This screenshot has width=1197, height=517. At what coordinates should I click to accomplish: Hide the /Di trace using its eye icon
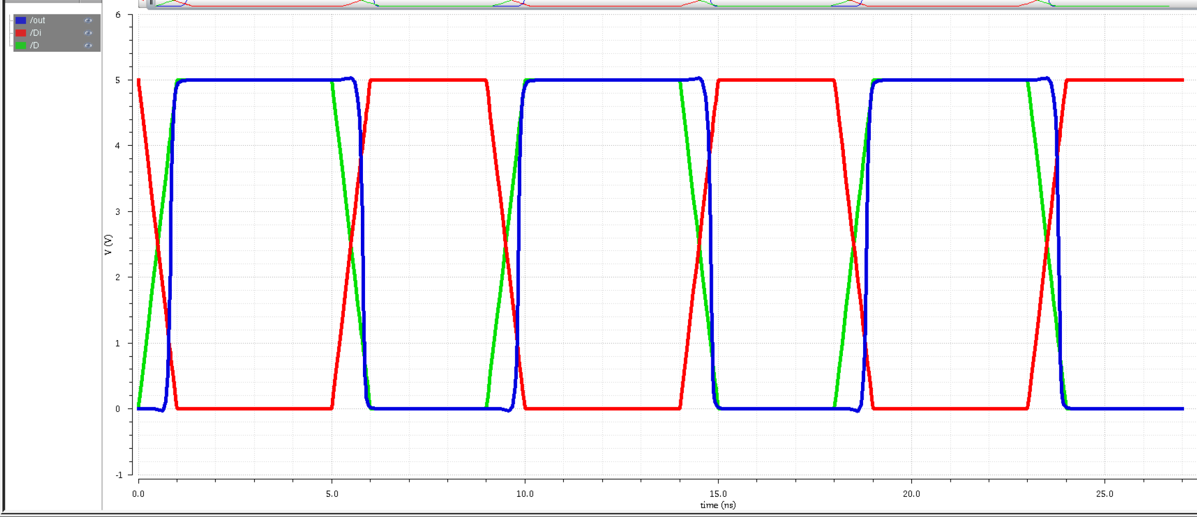tap(88, 33)
